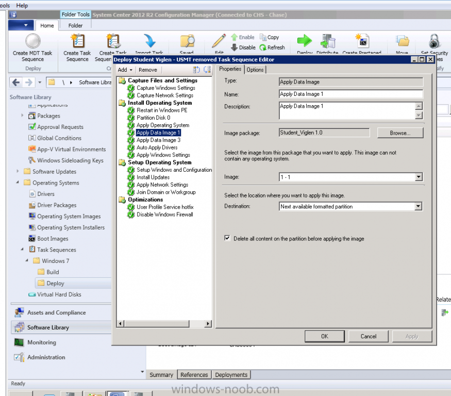Click Deploy green arrow icon
The width and height of the screenshot is (451, 396).
304,41
